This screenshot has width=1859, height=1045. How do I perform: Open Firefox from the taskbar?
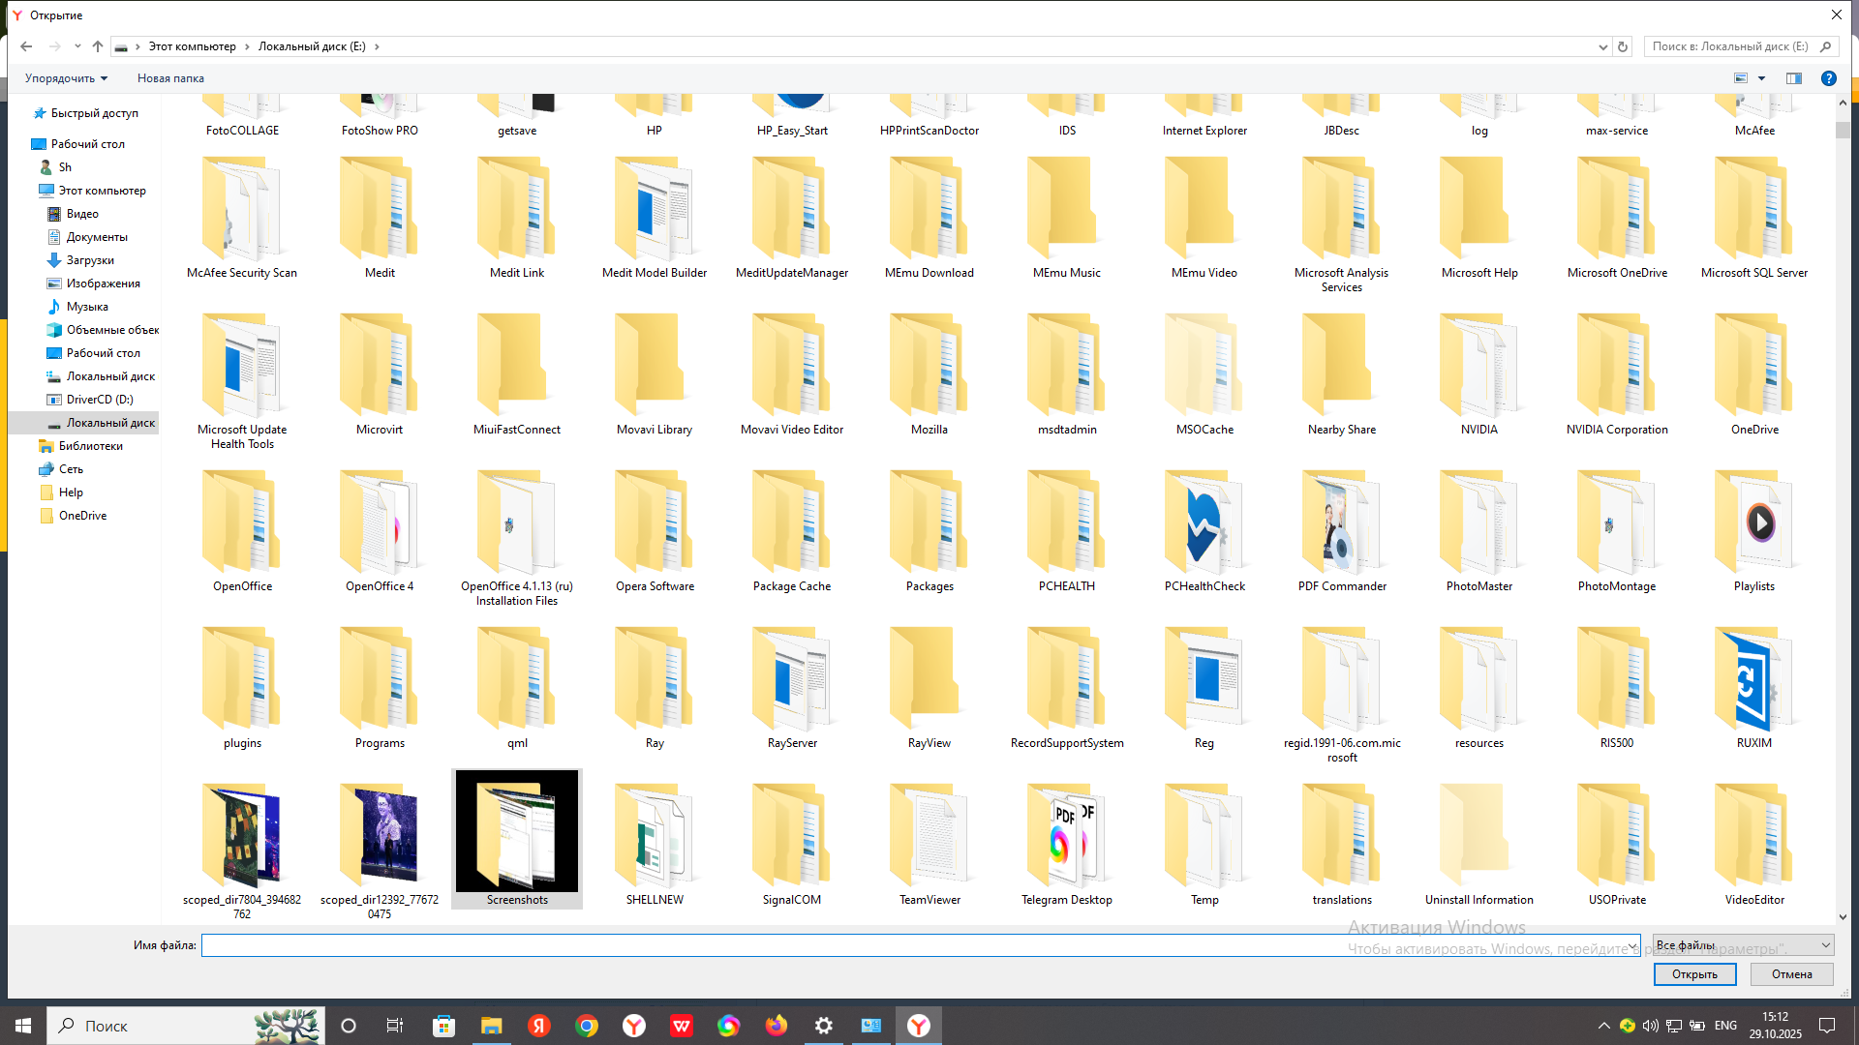pos(776,1026)
